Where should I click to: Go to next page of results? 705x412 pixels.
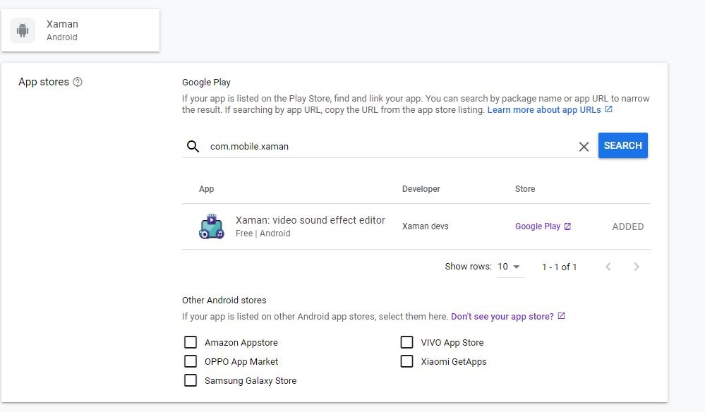point(637,267)
